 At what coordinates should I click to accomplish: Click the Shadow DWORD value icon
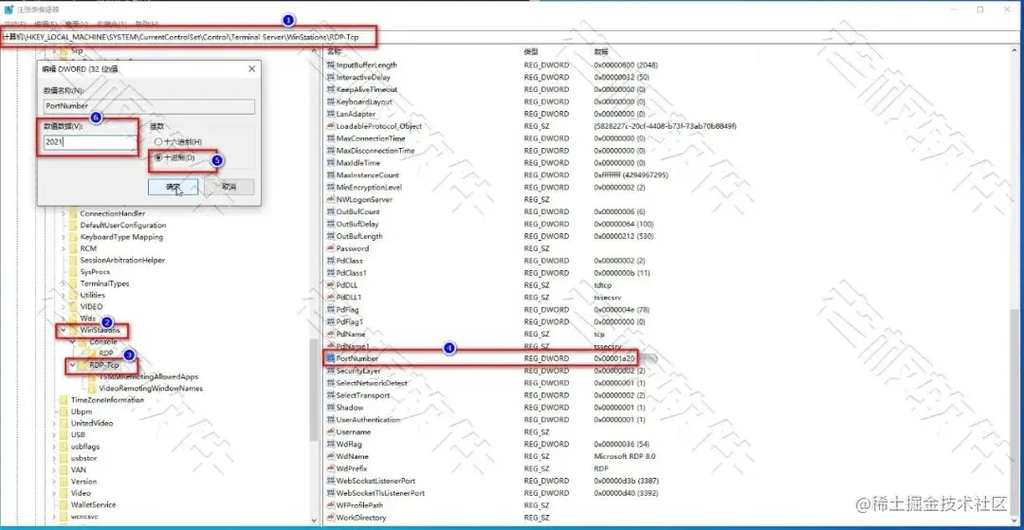click(331, 408)
